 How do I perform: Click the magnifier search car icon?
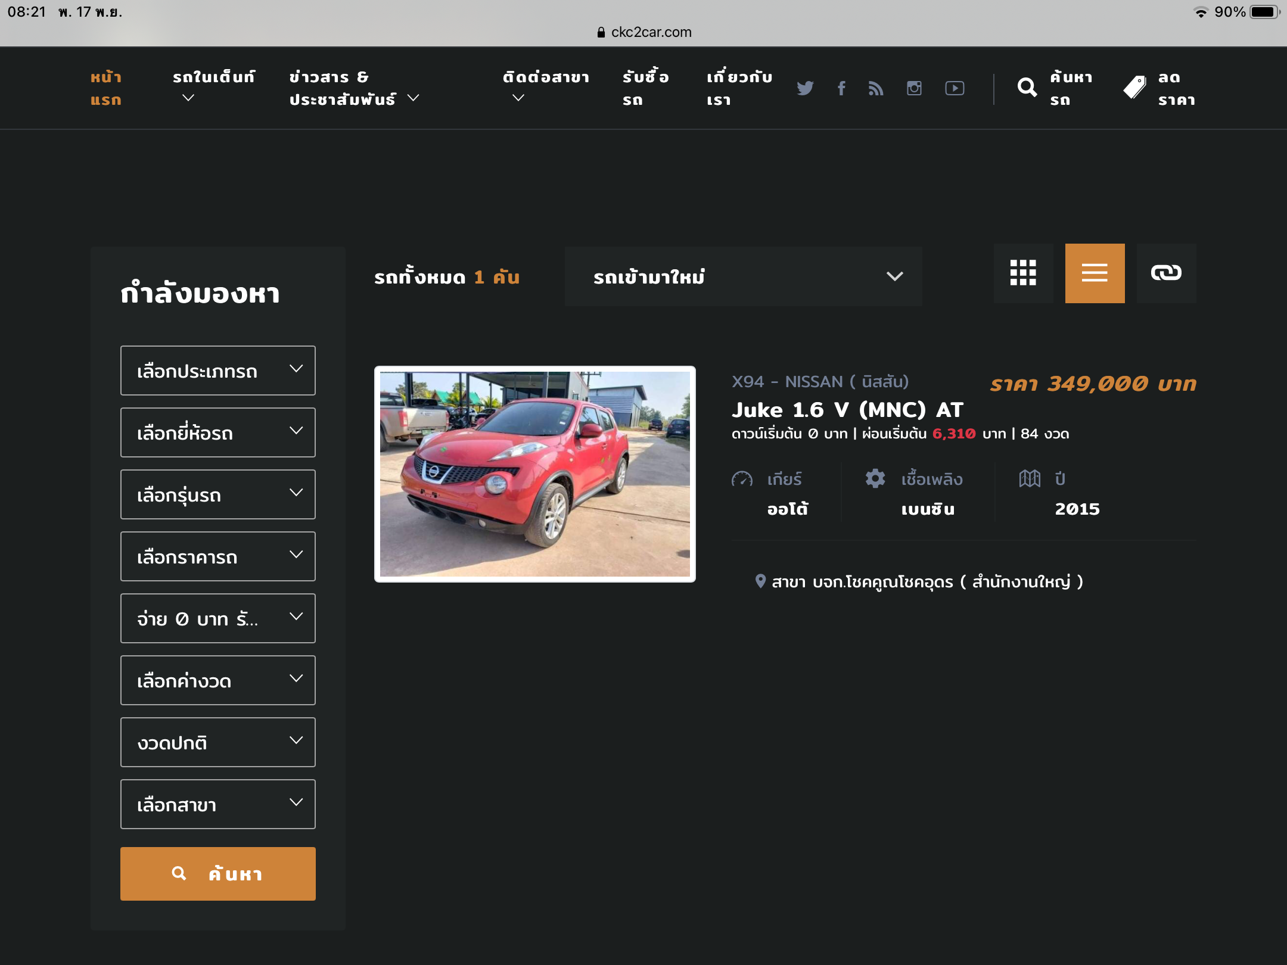pos(1027,88)
